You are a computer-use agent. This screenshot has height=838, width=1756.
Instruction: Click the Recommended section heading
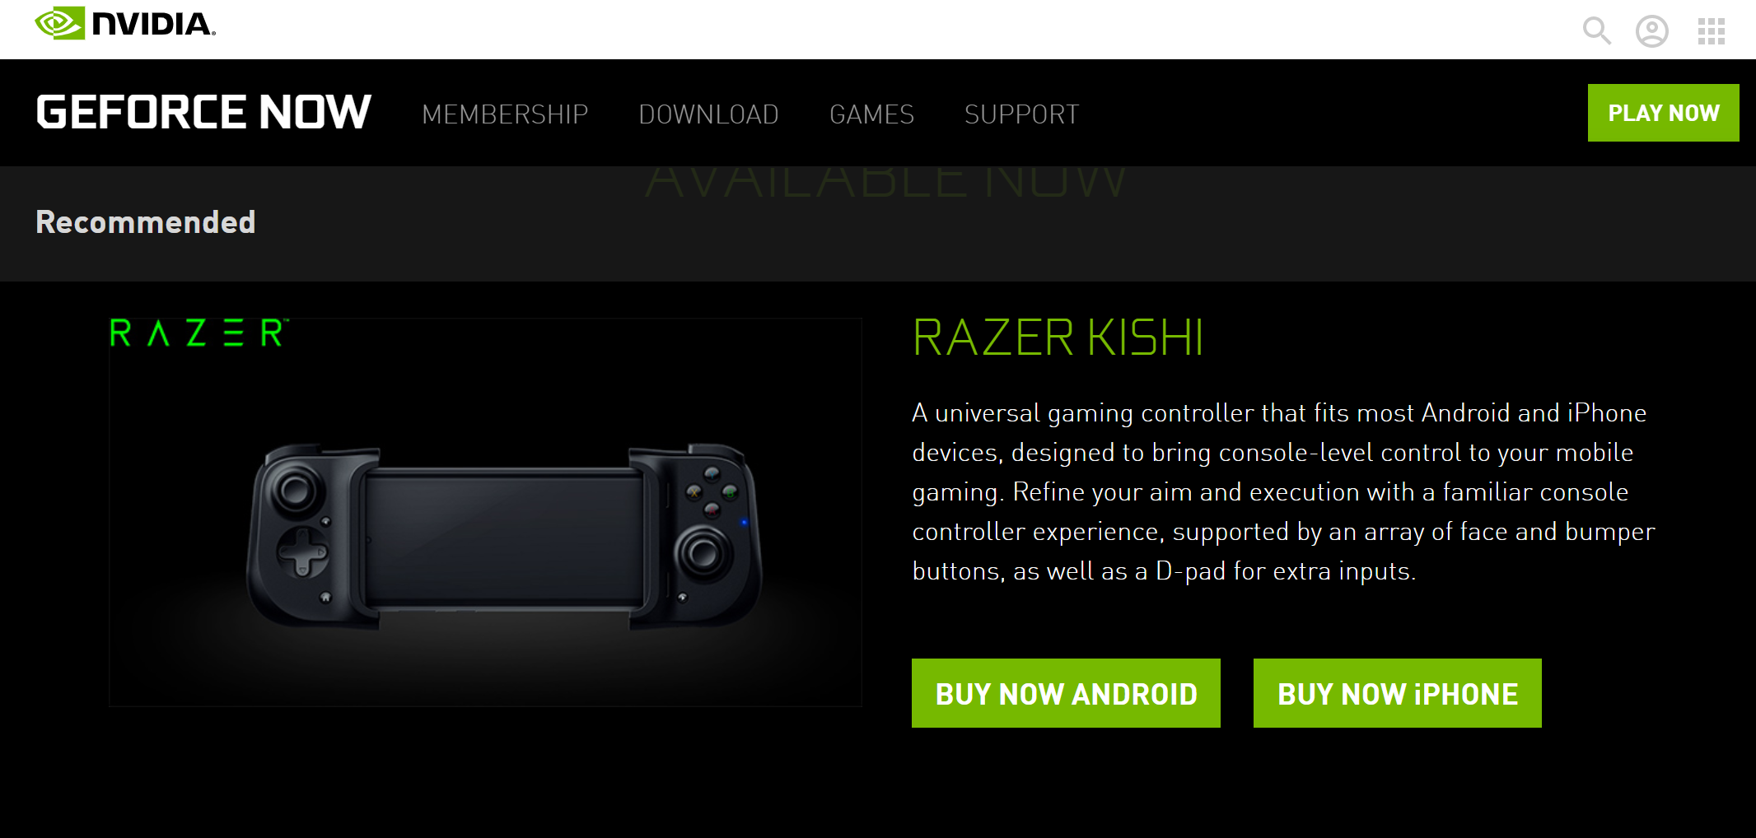146,222
